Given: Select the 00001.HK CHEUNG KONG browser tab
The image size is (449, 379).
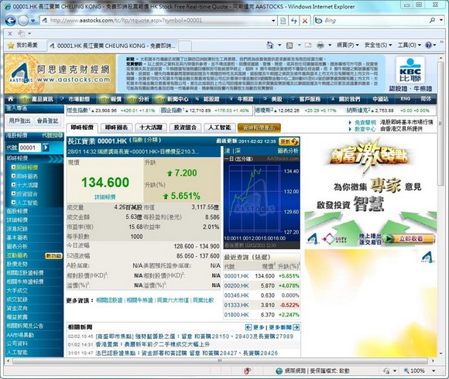Looking at the screenshot, I should [x=112, y=46].
